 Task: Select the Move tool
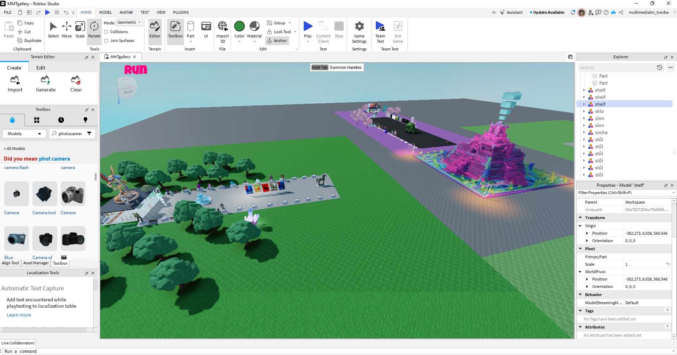pyautogui.click(x=66, y=30)
